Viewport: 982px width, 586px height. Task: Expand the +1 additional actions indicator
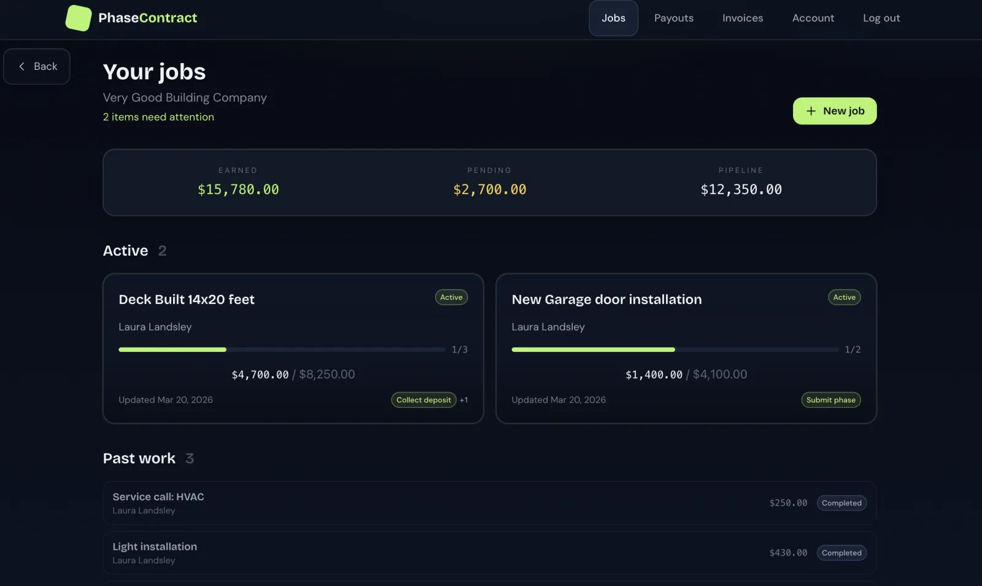[x=463, y=400]
